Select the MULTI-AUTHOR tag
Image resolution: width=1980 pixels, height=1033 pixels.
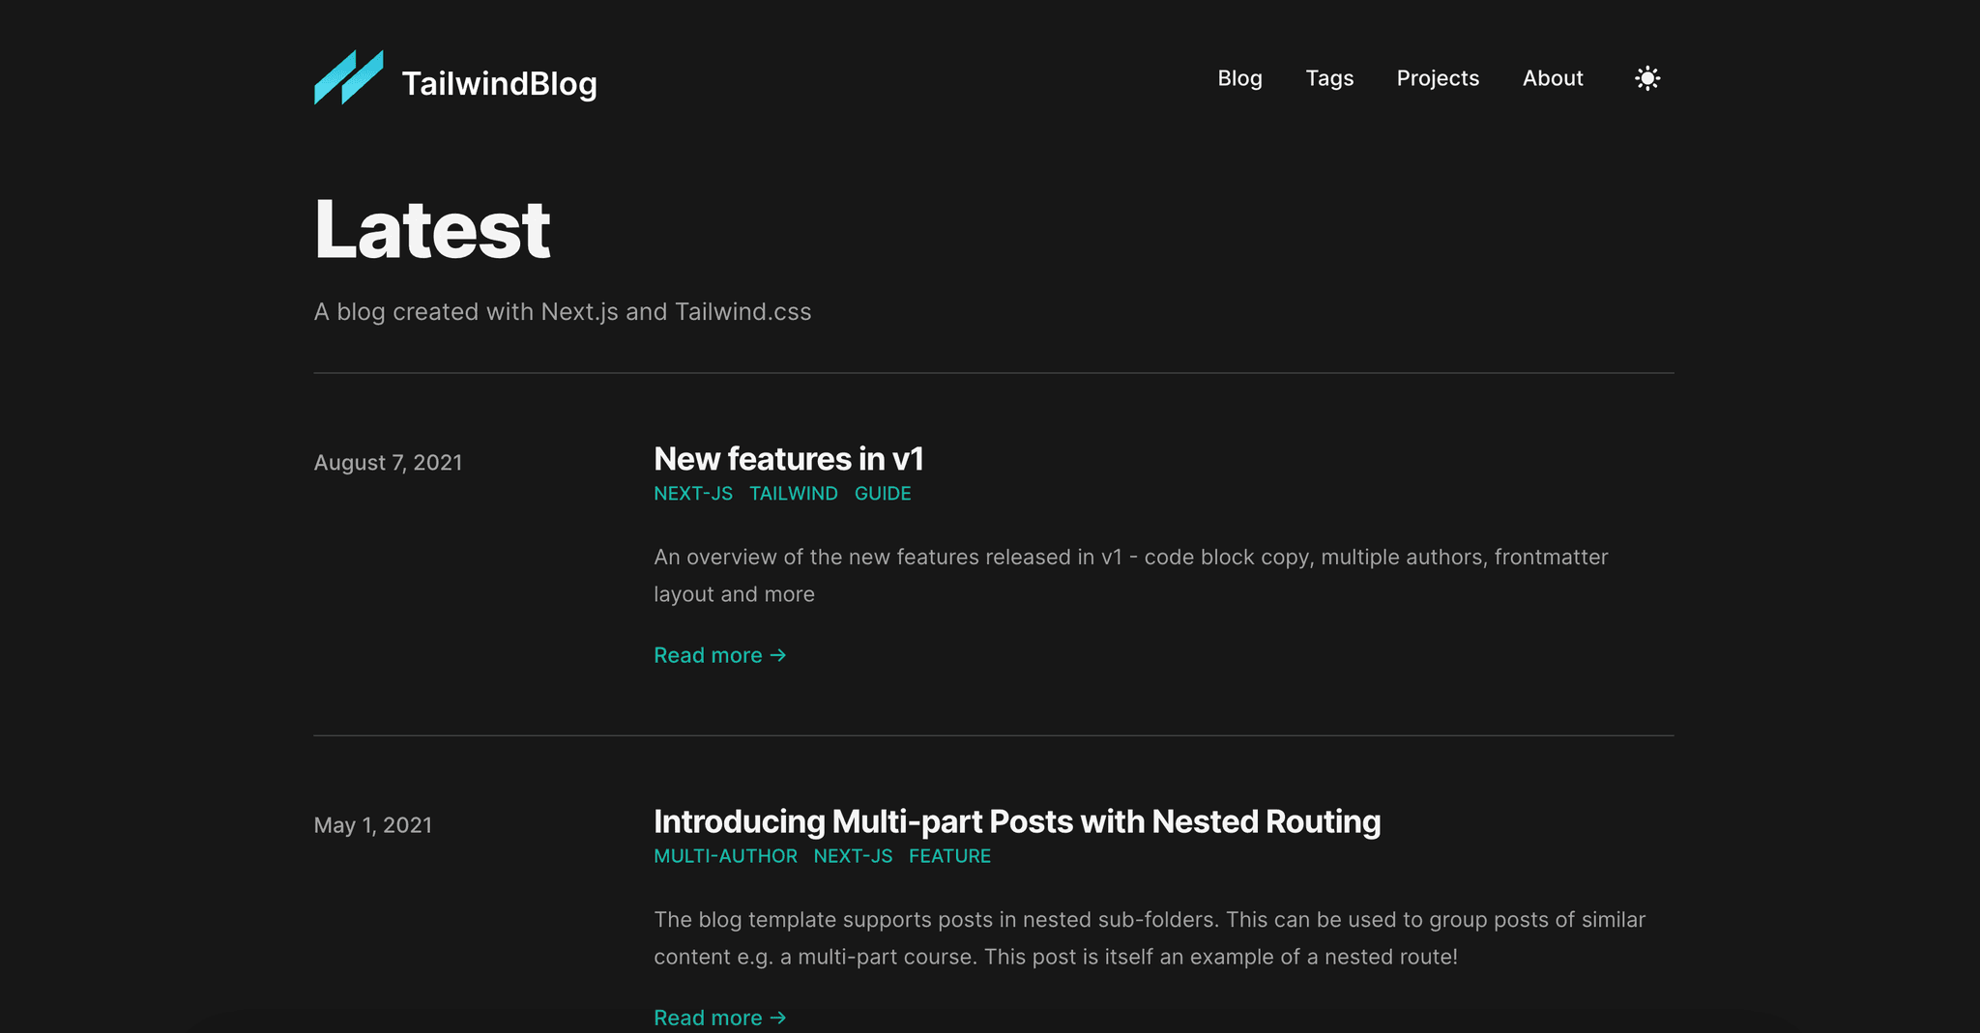725,856
